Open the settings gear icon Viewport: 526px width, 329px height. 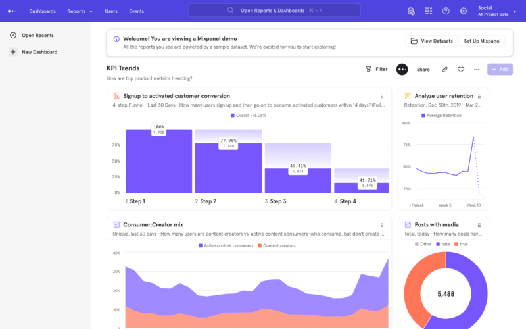(464, 11)
